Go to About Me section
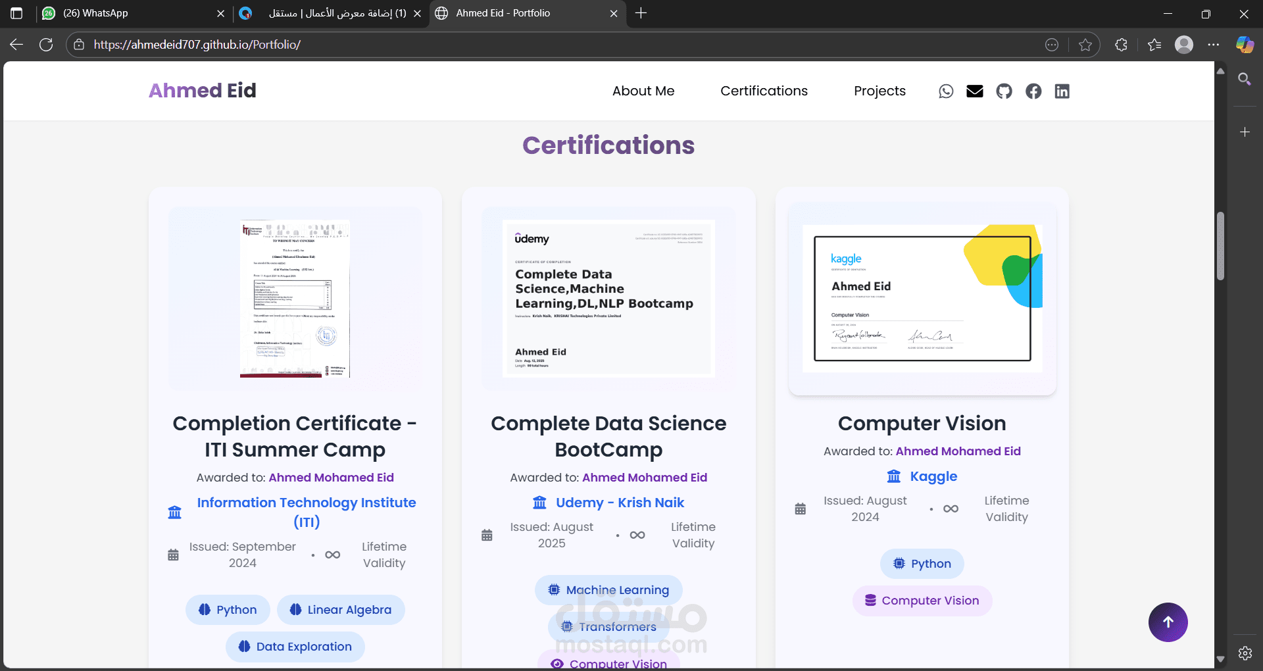Viewport: 1263px width, 671px height. [x=643, y=91]
